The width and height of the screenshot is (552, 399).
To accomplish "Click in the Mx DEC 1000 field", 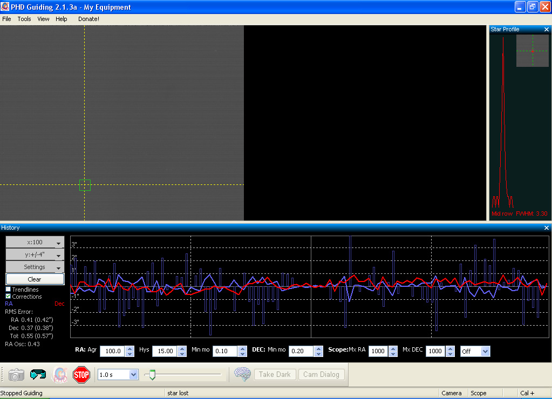I will (436, 351).
